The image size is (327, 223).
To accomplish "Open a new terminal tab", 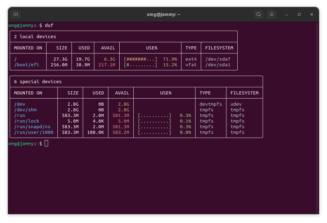I will point(16,14).
